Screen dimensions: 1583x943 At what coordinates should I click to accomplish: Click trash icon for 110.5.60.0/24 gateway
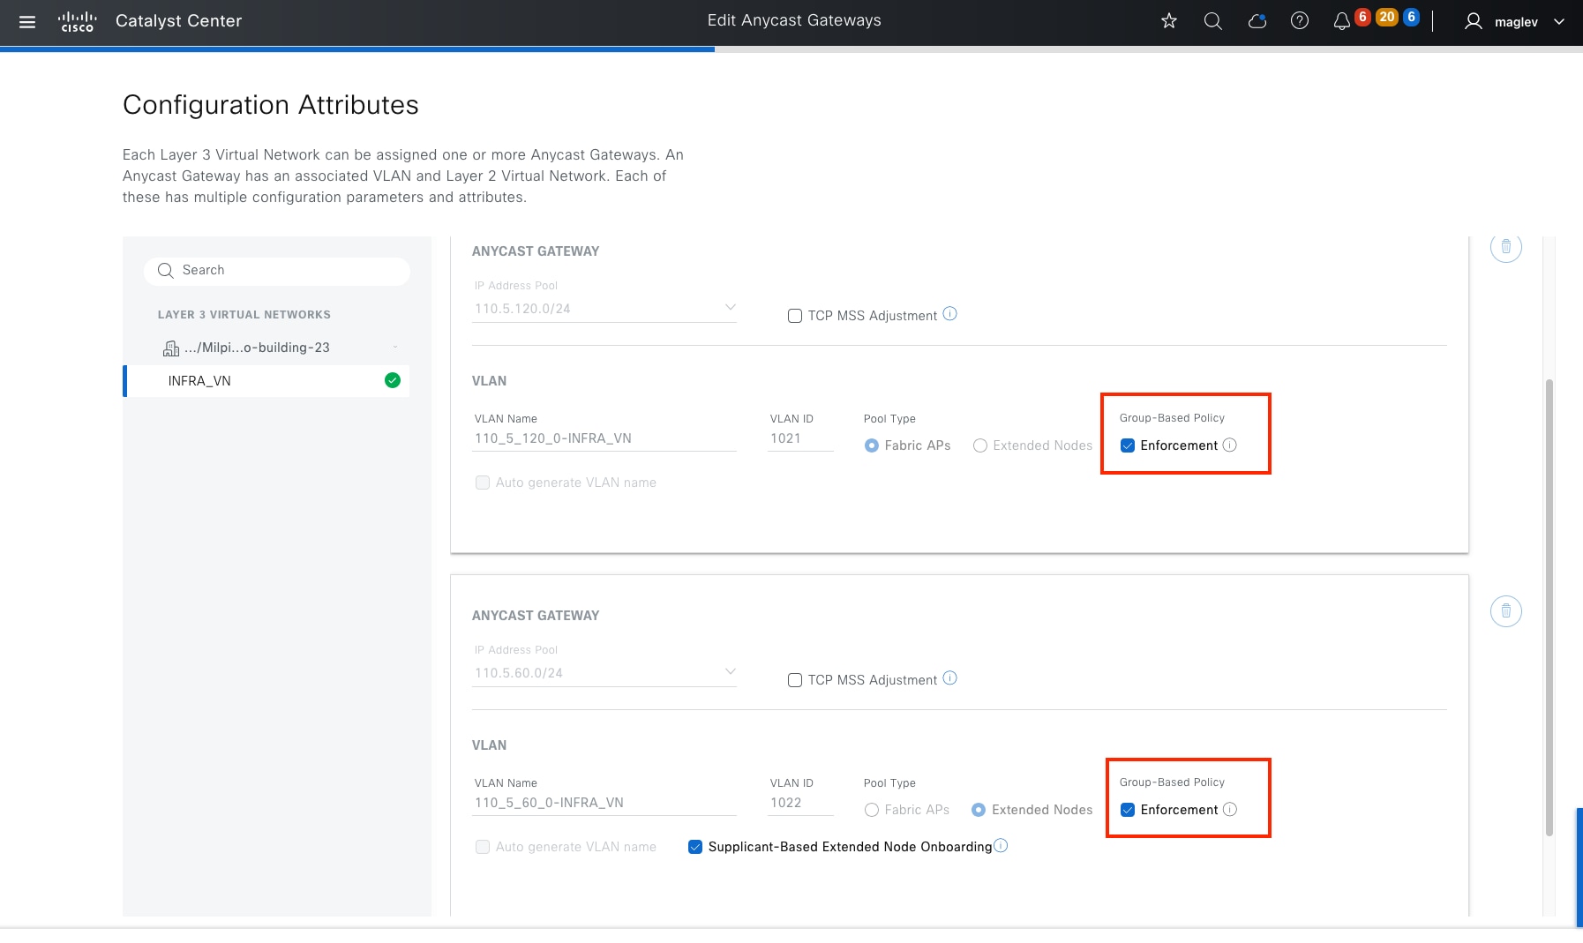1505,610
